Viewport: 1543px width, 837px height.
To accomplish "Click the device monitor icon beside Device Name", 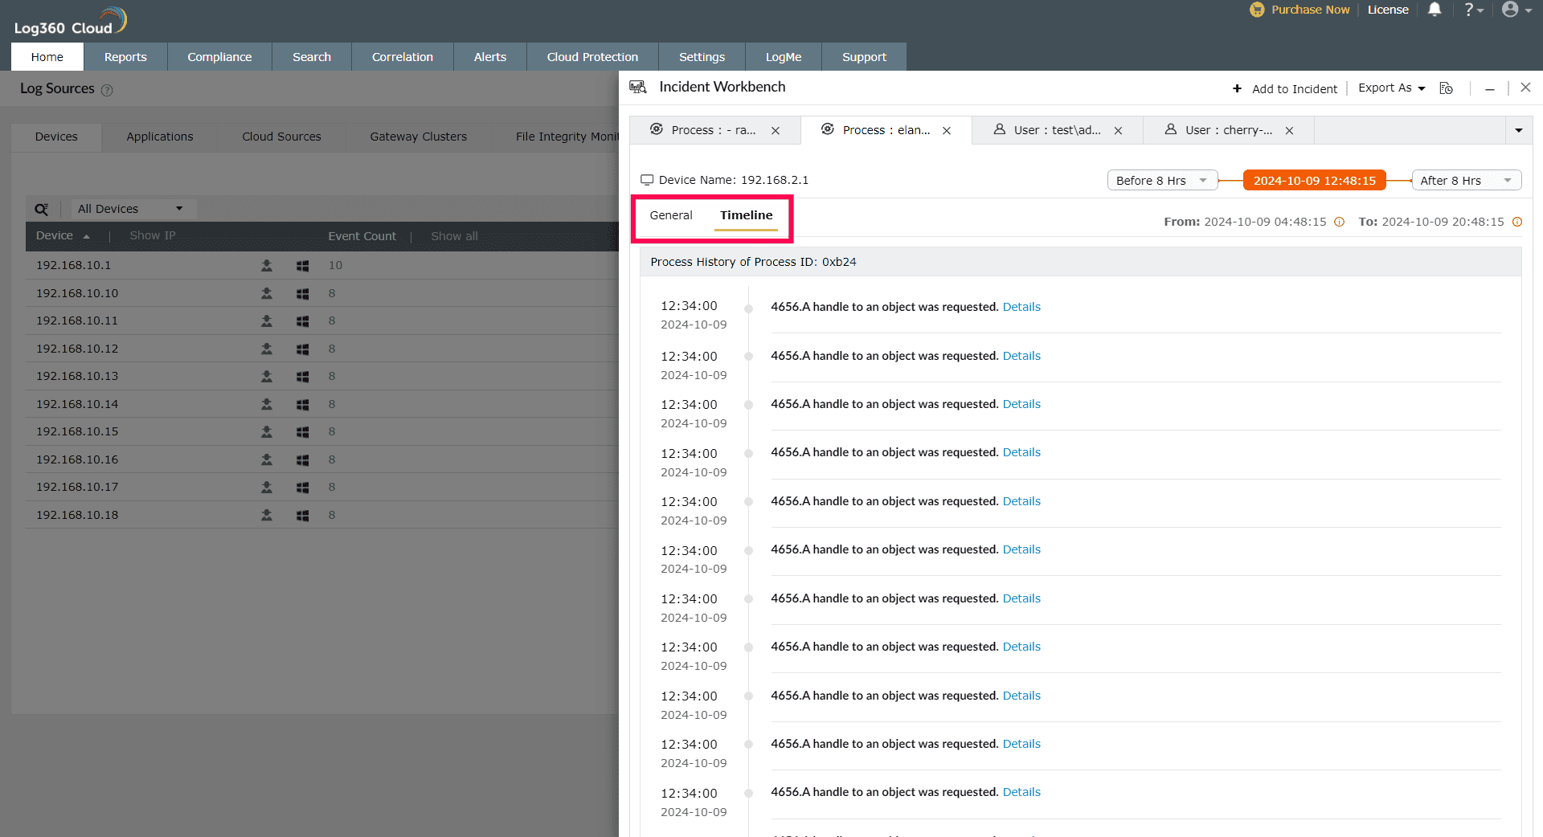I will point(647,180).
